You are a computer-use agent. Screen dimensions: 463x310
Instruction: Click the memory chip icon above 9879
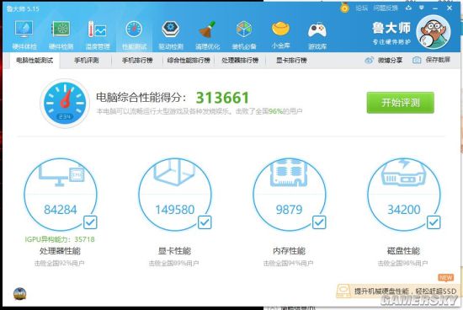click(289, 173)
